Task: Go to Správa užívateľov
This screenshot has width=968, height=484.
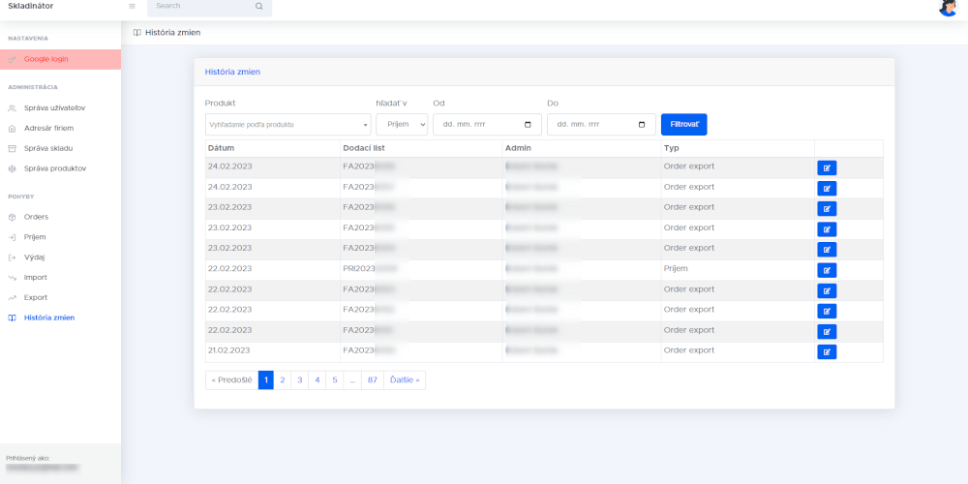Action: tap(54, 107)
